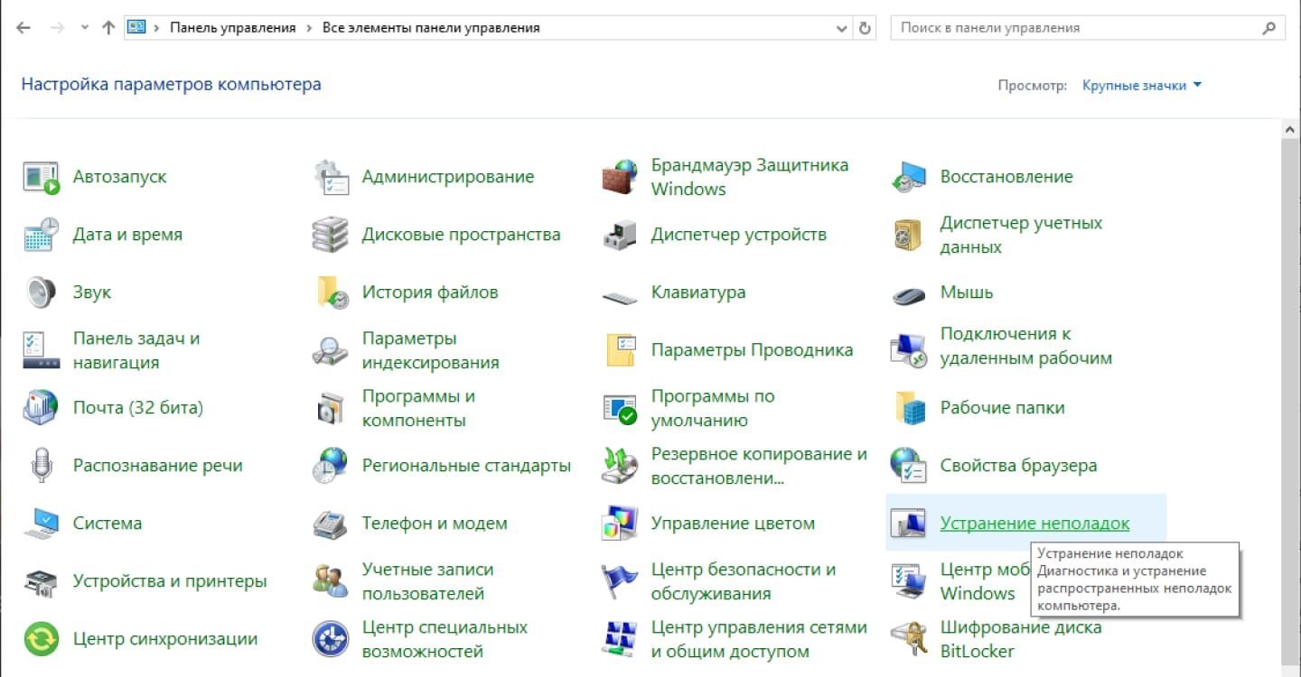
Task: Open Управление цветом icon
Action: (x=620, y=524)
